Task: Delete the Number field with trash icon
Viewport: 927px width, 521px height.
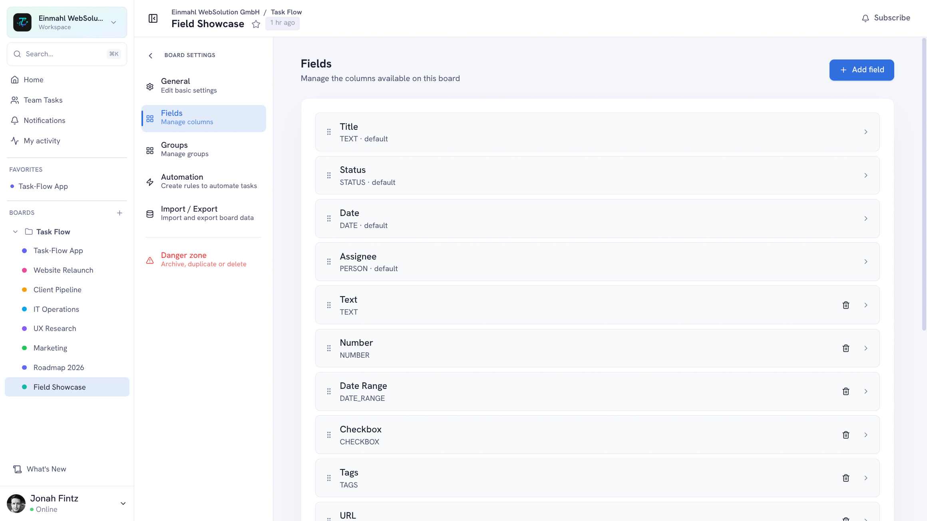Action: click(846, 348)
